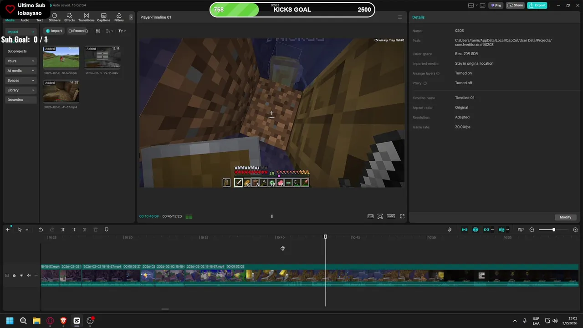583x328 pixels.
Task: Lock the main video track
Action: (14, 275)
